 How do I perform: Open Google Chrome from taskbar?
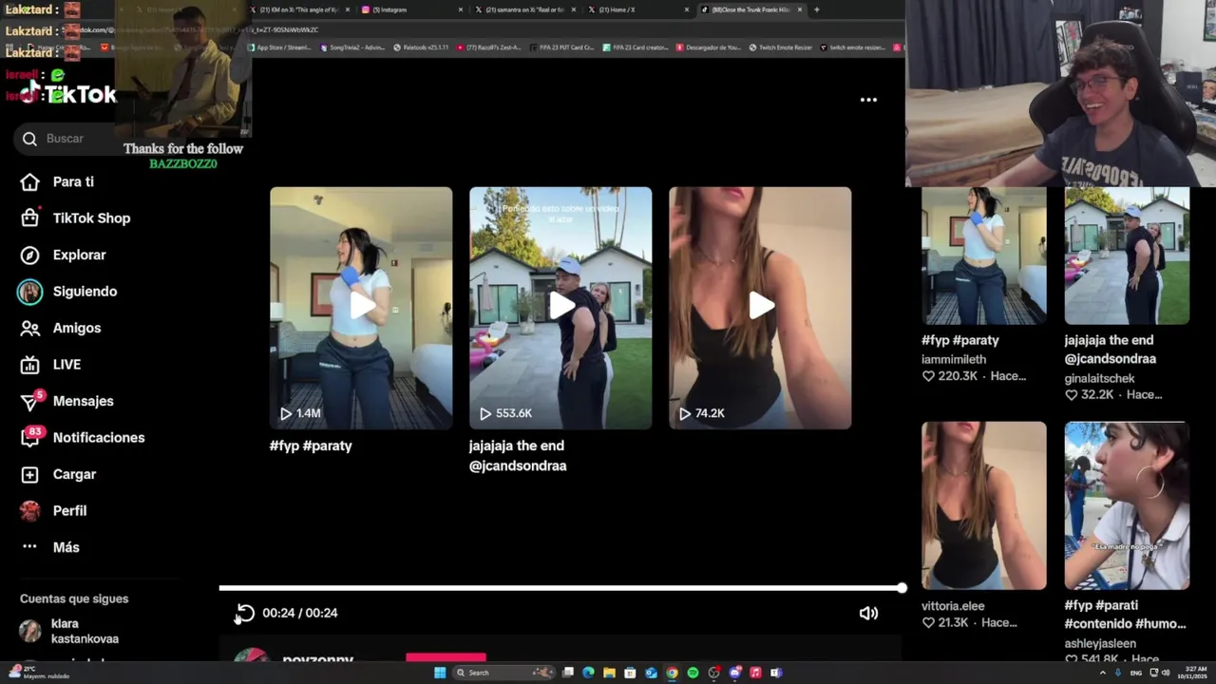672,673
